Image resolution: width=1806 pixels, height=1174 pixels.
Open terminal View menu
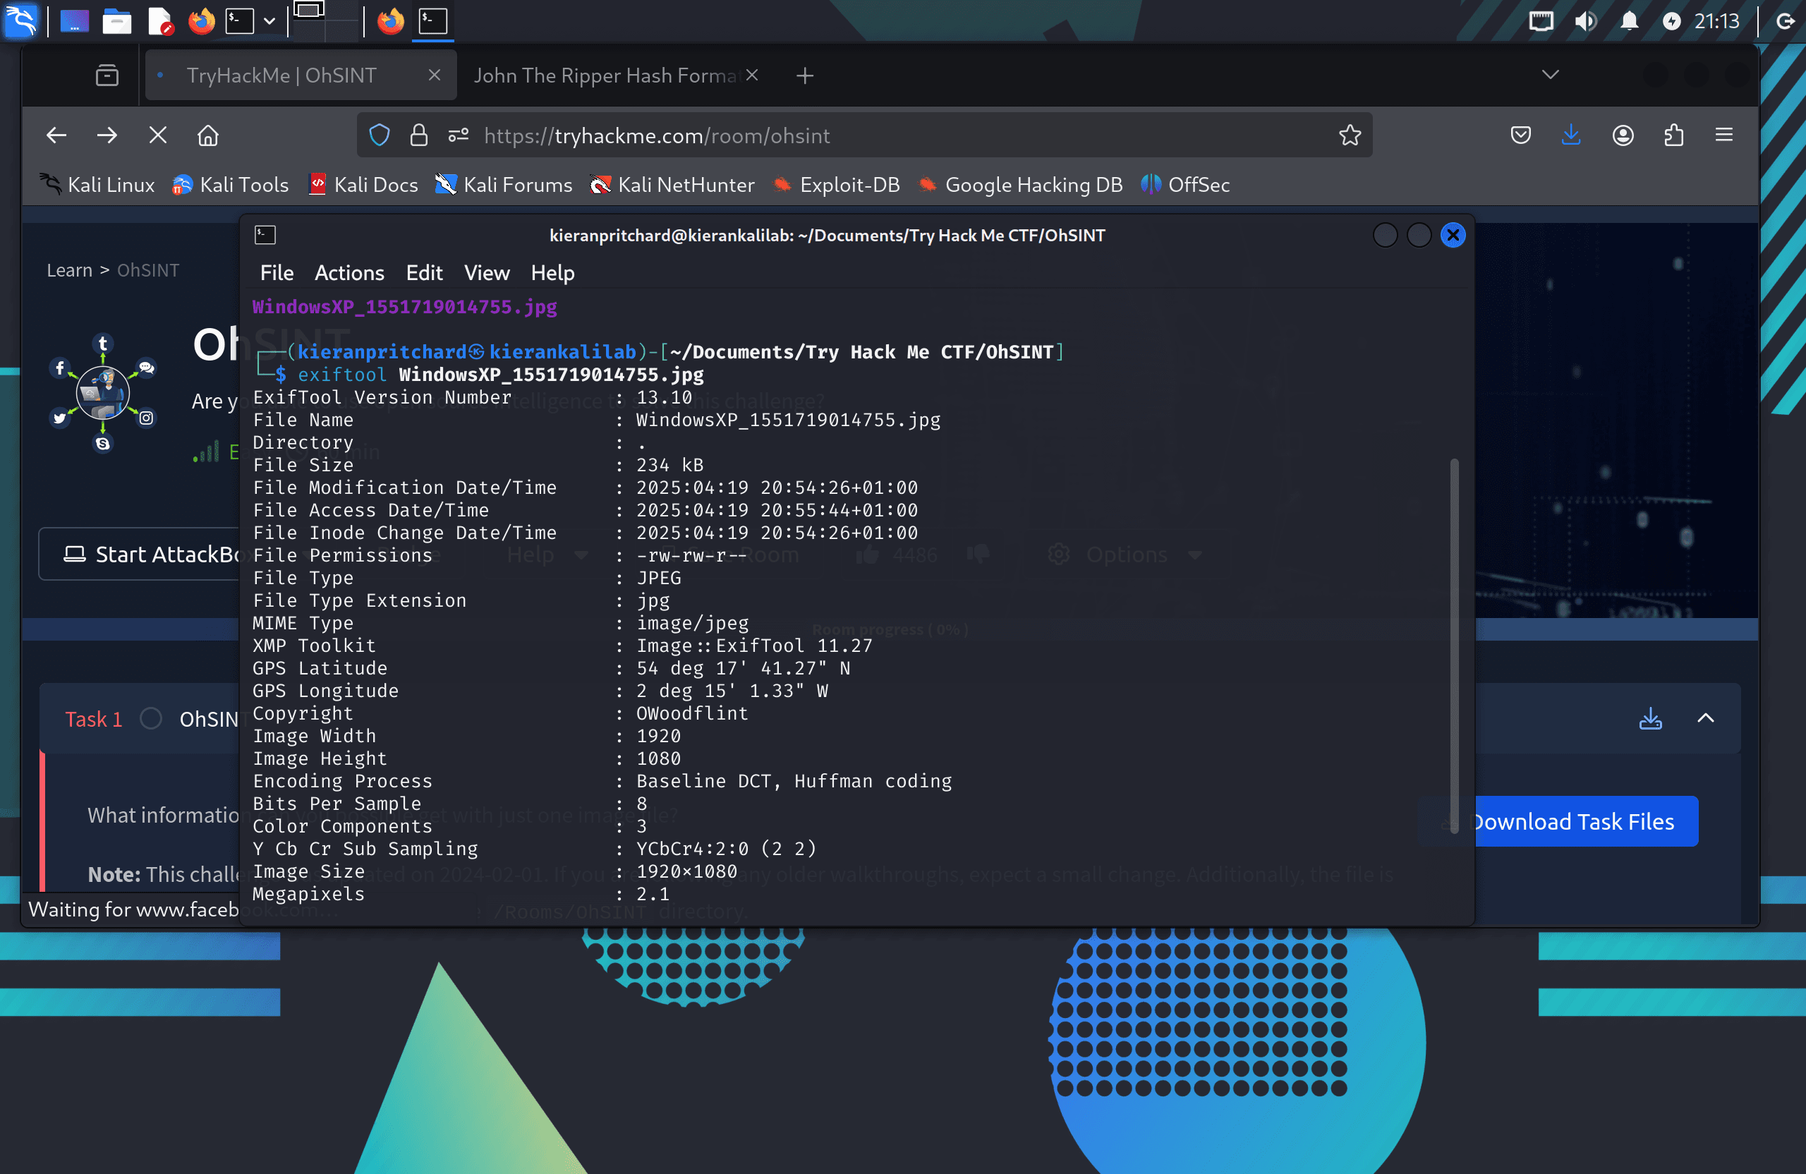(x=487, y=272)
